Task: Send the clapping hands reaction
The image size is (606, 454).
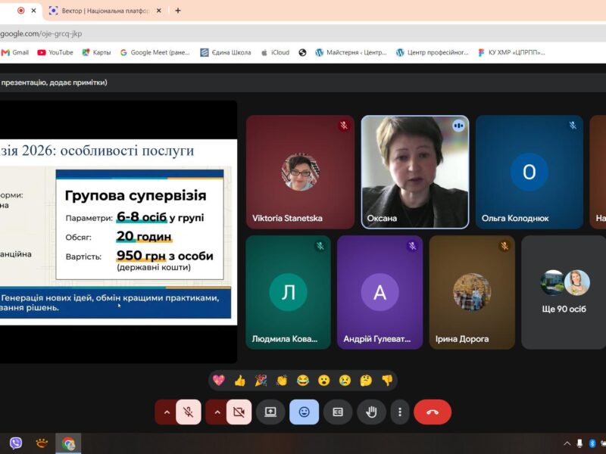Action: [282, 381]
